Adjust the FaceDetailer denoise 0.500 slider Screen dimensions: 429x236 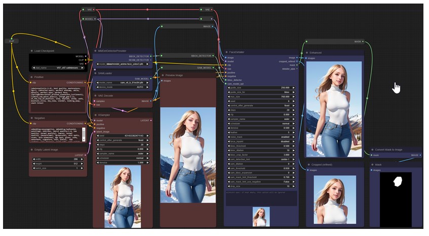point(261,128)
